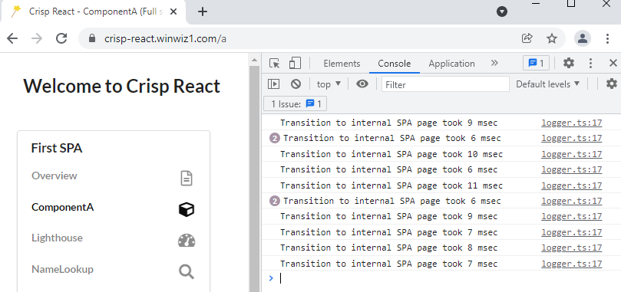621x292 pixels.
Task: Select the '10 msec' transition log message
Action: click(x=391, y=154)
